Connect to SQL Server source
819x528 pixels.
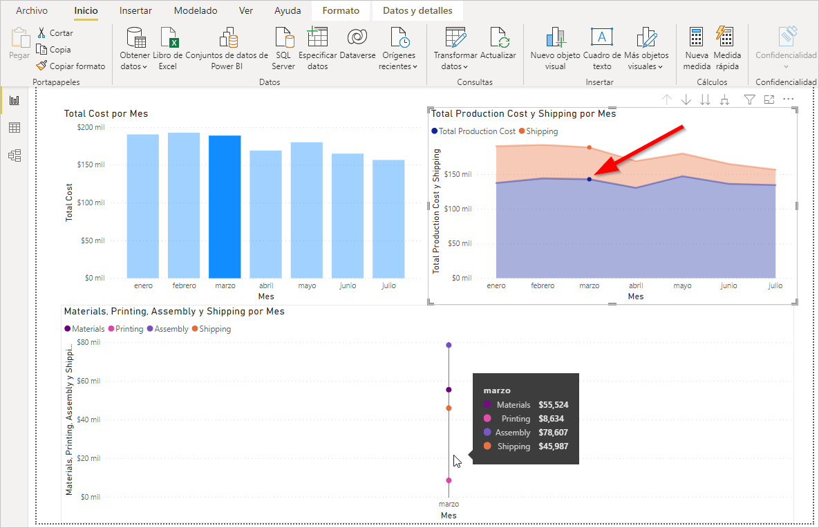coord(283,48)
